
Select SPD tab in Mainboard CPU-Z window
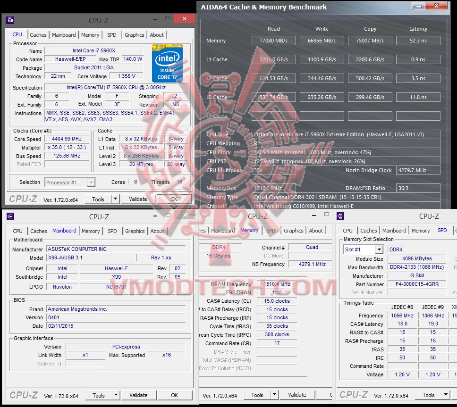(112, 231)
